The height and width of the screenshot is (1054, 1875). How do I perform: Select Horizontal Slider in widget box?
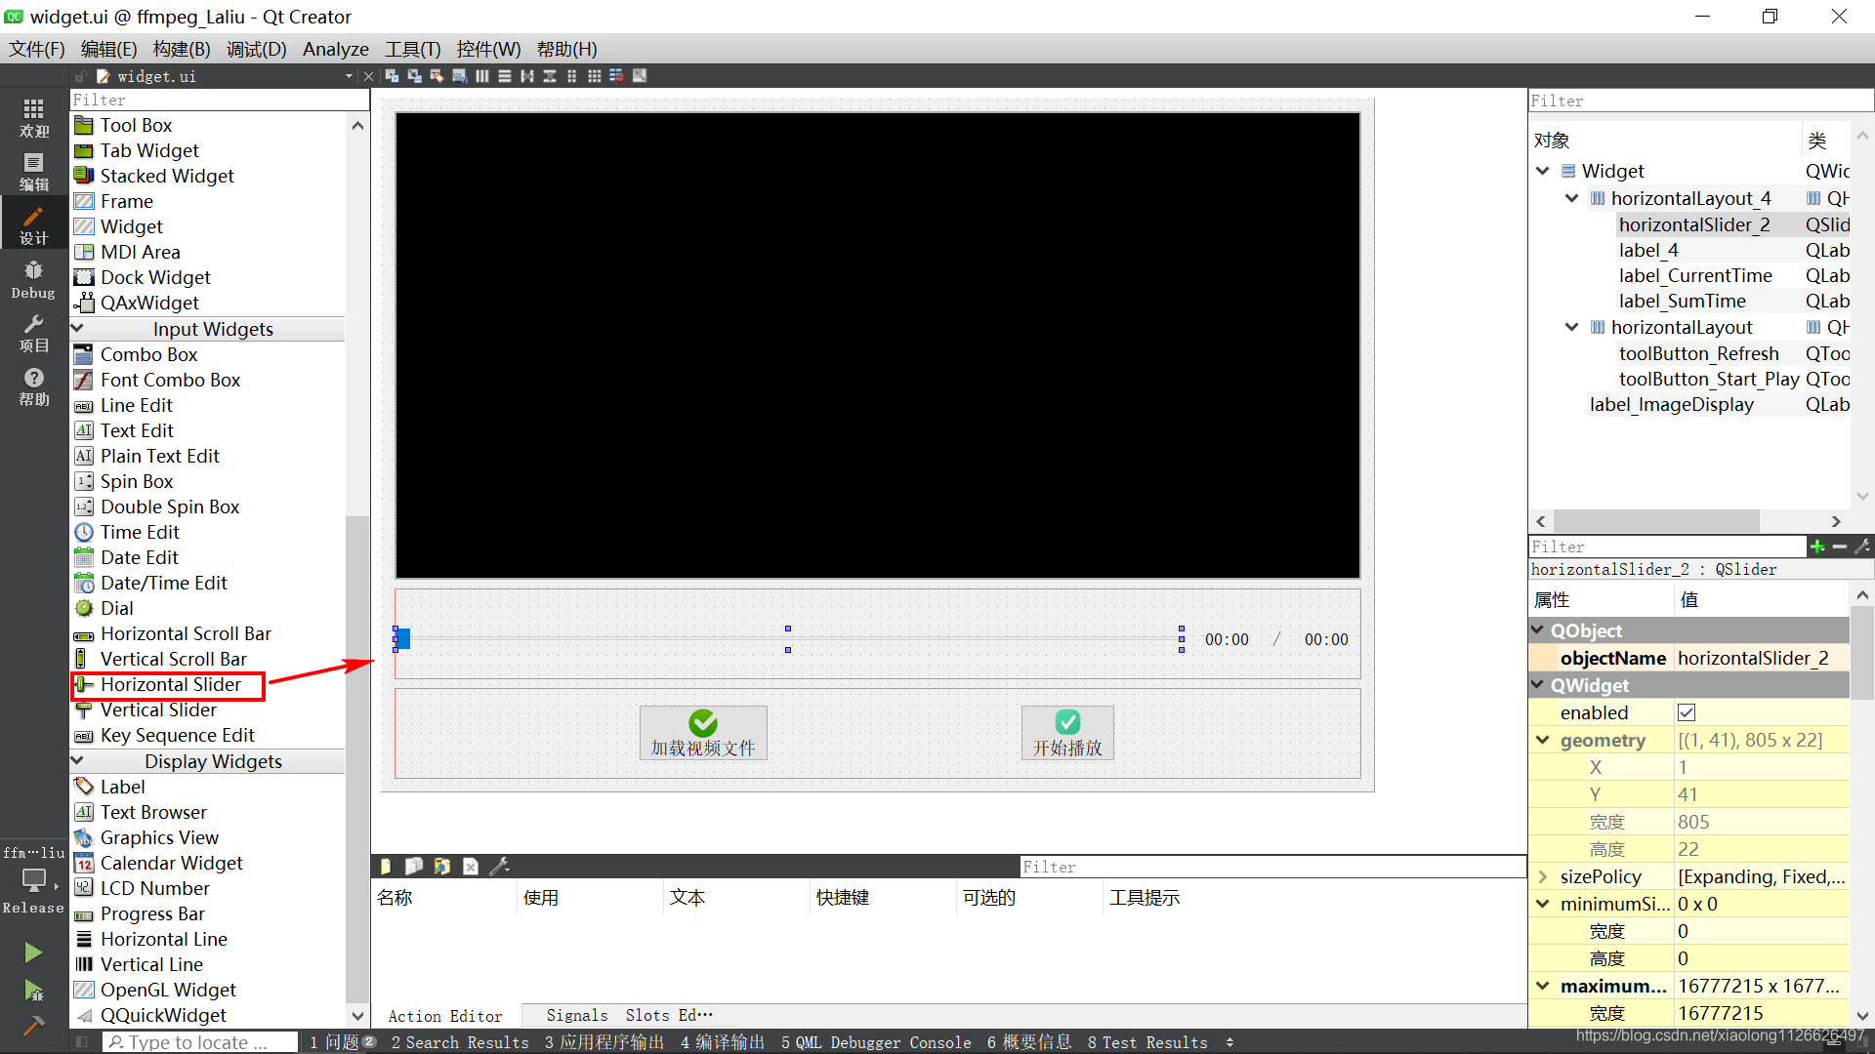(170, 685)
